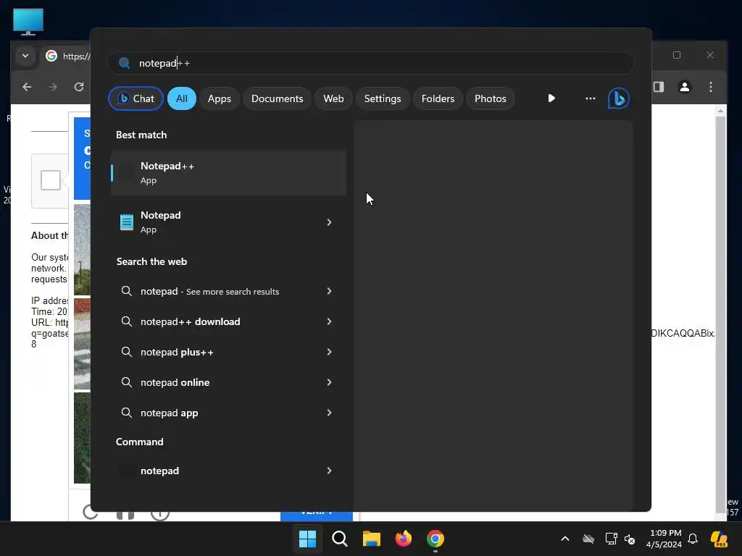The image size is (742, 556).
Task: Open the Notepad app result
Action: (229, 222)
